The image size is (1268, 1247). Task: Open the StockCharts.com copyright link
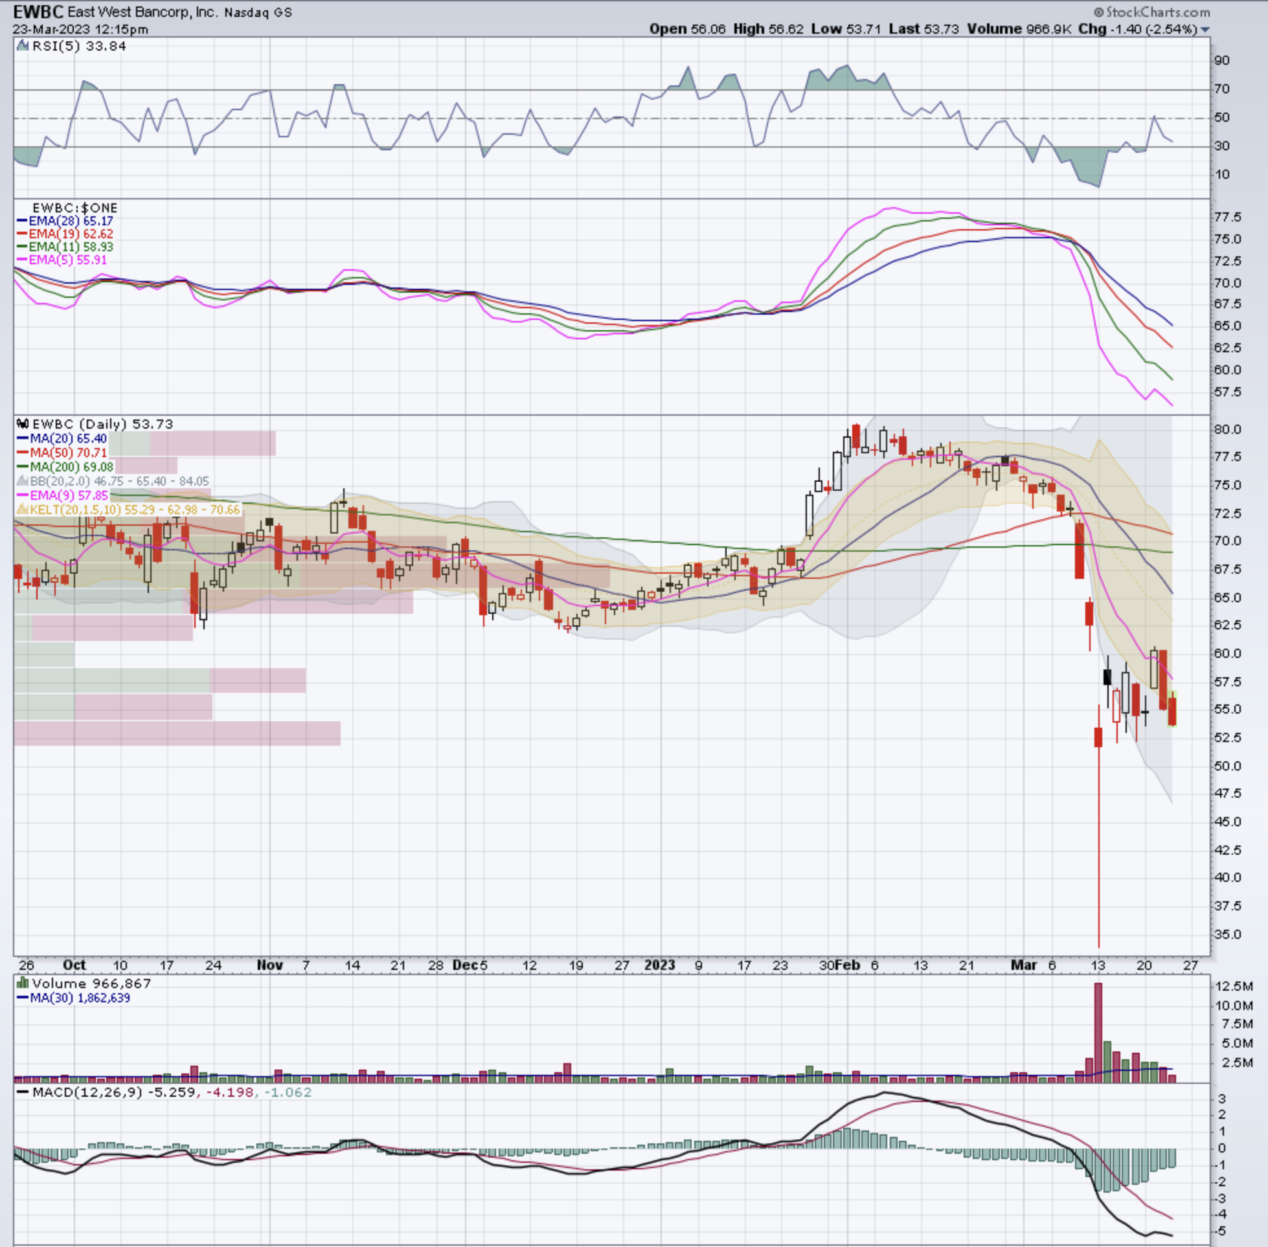click(1152, 12)
